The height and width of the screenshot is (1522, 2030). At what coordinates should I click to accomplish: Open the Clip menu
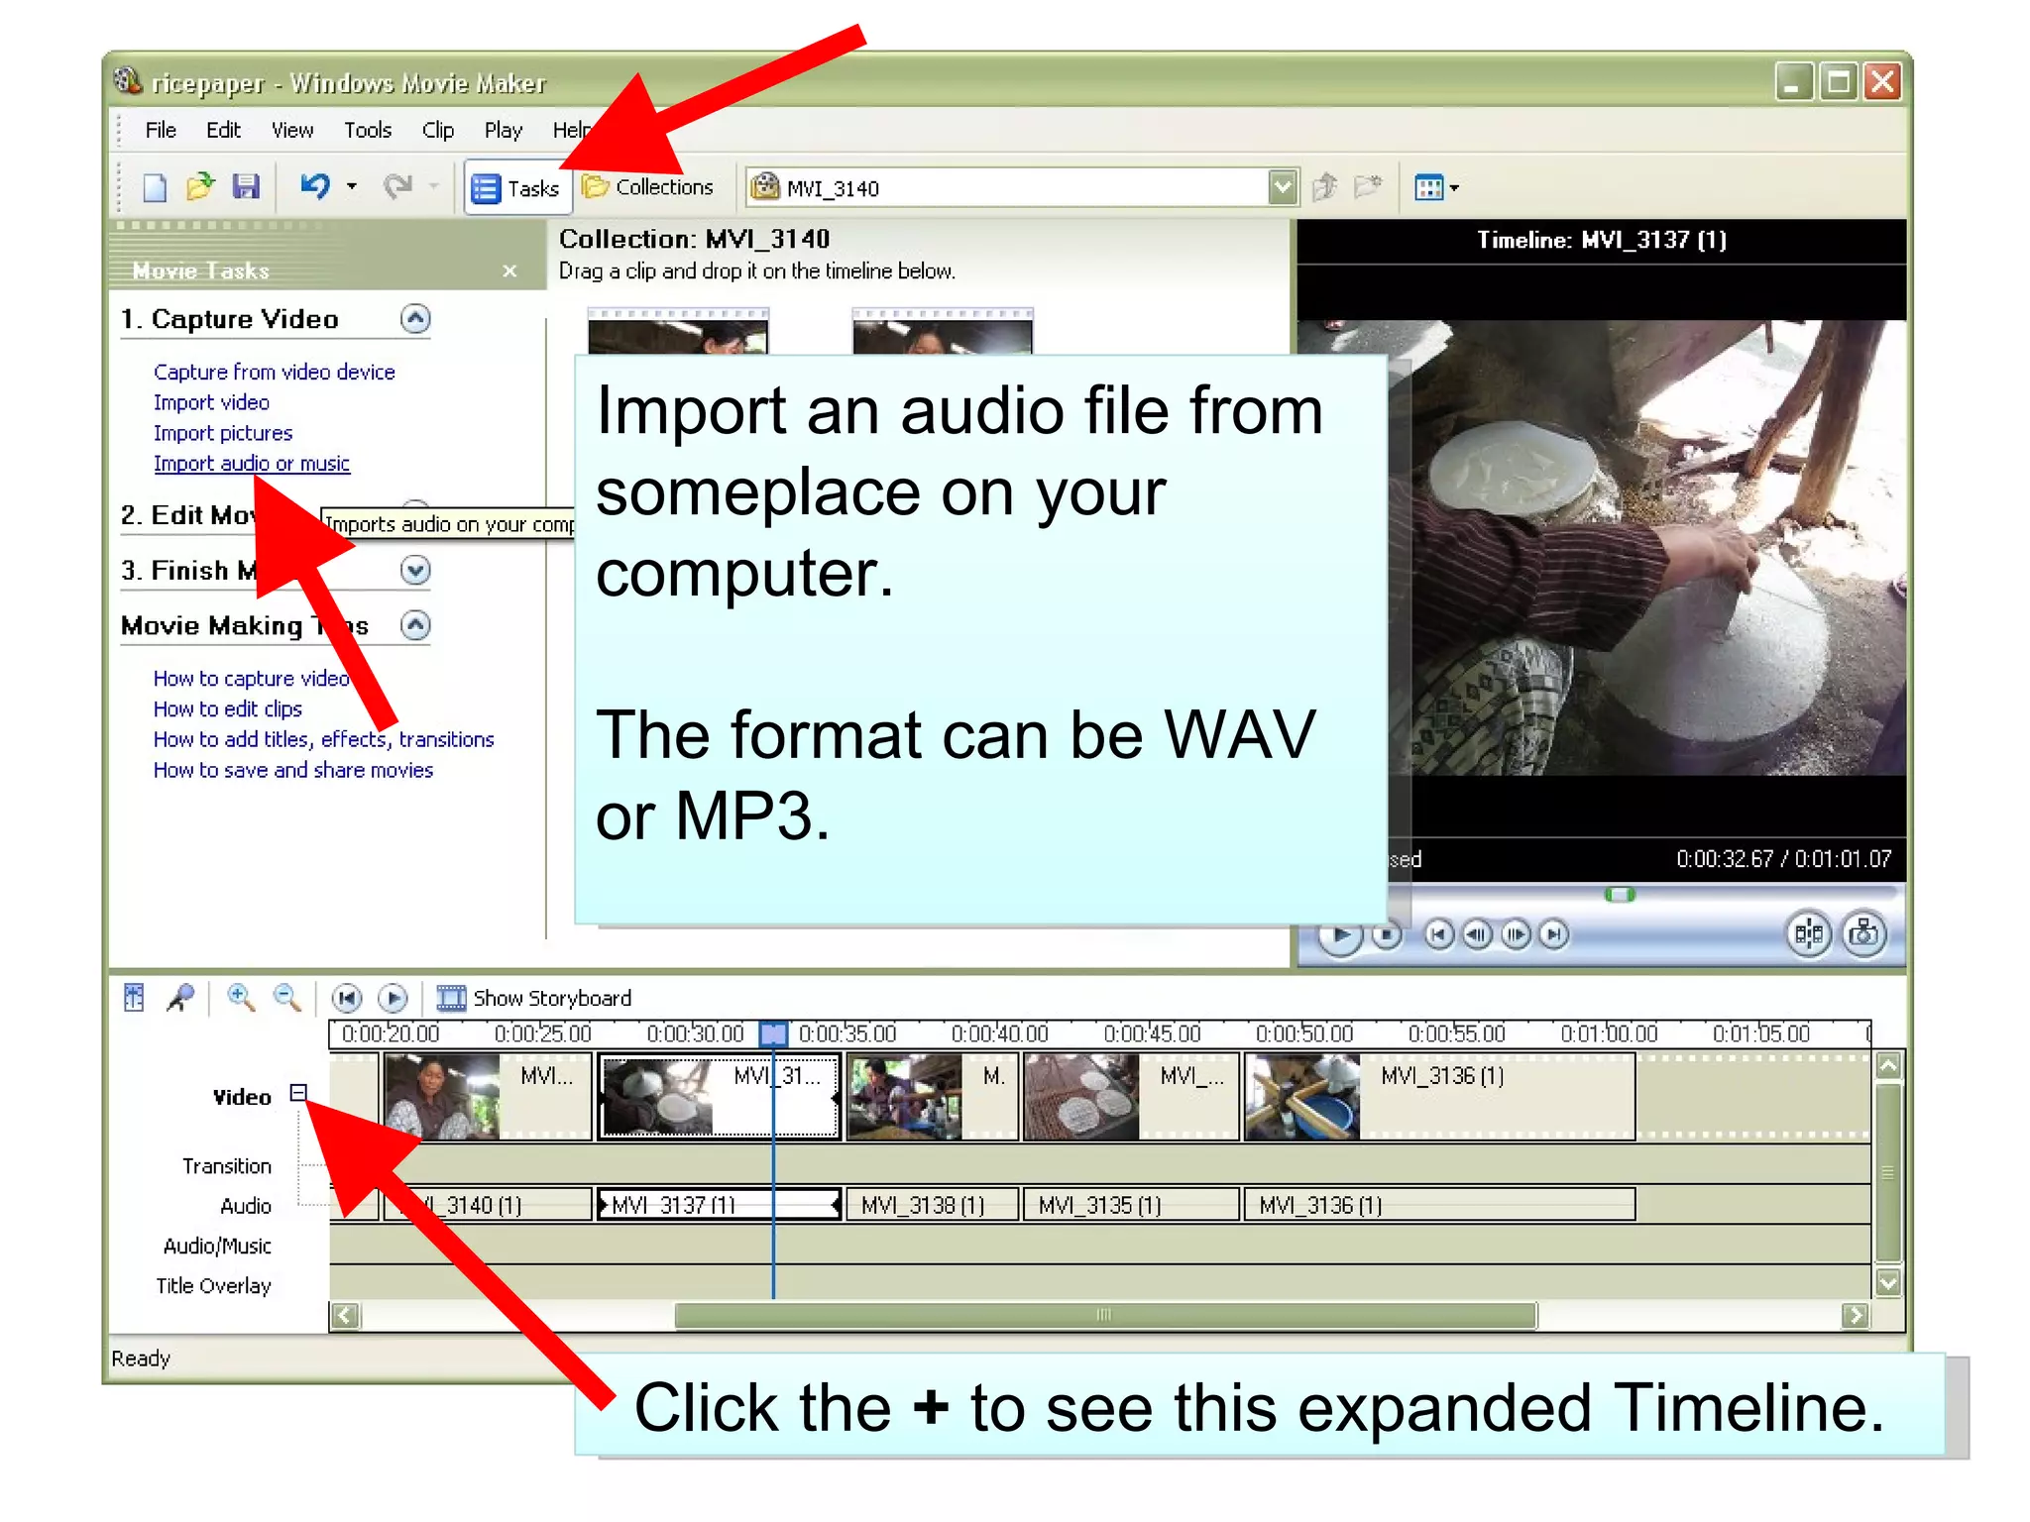438,130
